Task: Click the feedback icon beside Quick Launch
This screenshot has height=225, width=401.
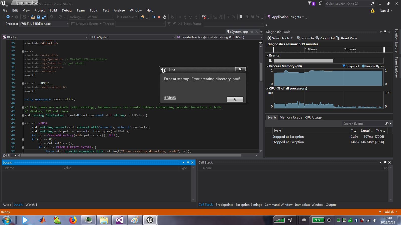Action: [320, 3]
